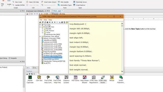This screenshot has height=92, width=163.
Task: Expand the Benefits folder node
Action: [43, 29]
